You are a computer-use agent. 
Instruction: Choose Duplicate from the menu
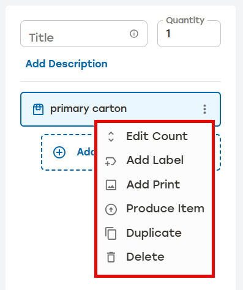coord(154,233)
